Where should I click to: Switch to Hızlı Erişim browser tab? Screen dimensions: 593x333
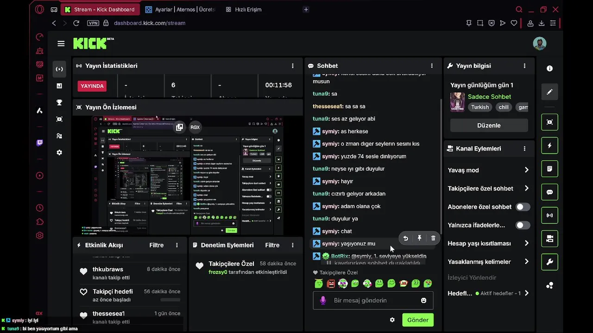(244, 9)
